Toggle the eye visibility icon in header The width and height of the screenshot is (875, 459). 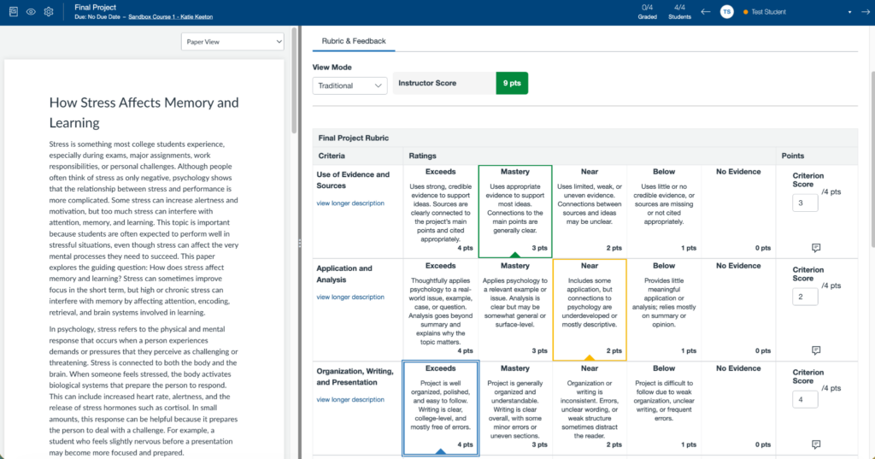tap(32, 12)
